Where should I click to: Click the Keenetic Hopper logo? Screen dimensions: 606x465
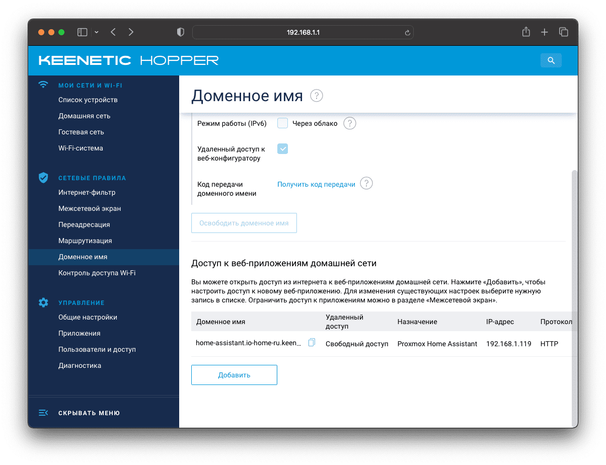click(x=129, y=60)
